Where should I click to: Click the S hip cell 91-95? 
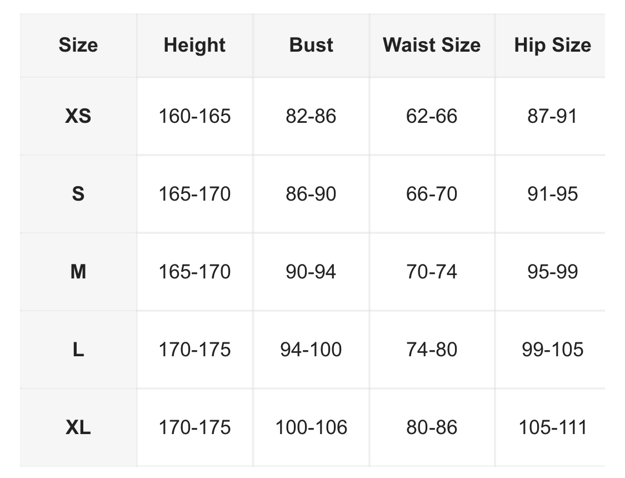pos(552,194)
